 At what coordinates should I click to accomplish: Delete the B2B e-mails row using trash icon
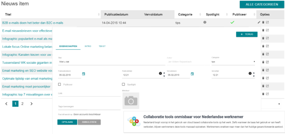(263, 22)
